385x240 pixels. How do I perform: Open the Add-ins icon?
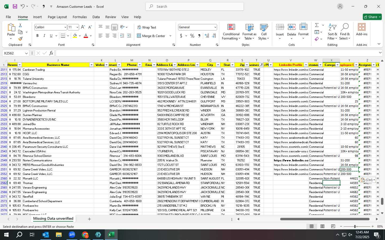362,27
